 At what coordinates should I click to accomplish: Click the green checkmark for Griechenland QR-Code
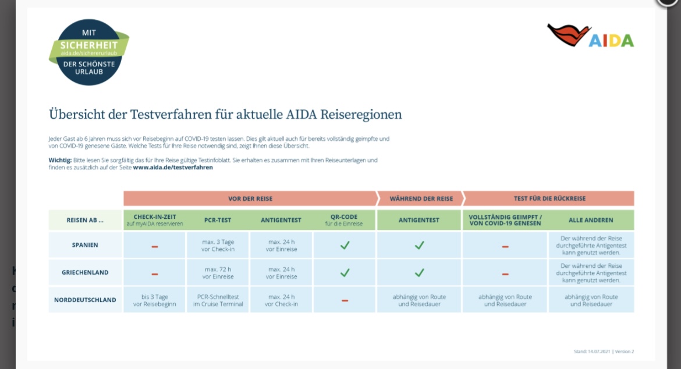345,272
